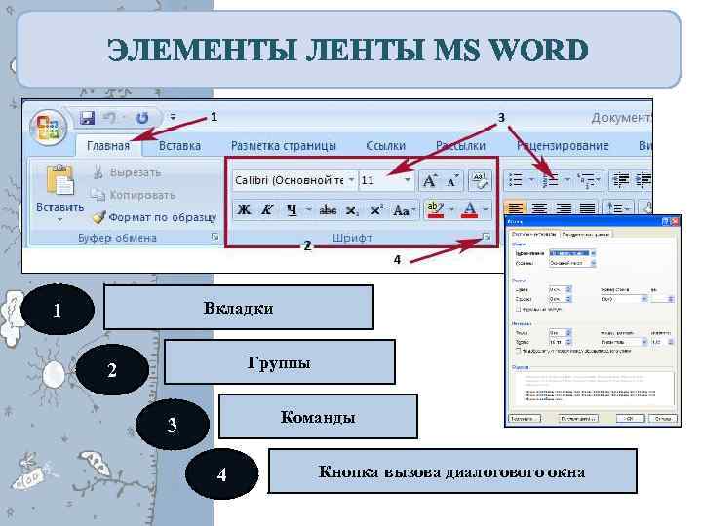Open the Буфер обмена dialog launcher

[x=214, y=237]
